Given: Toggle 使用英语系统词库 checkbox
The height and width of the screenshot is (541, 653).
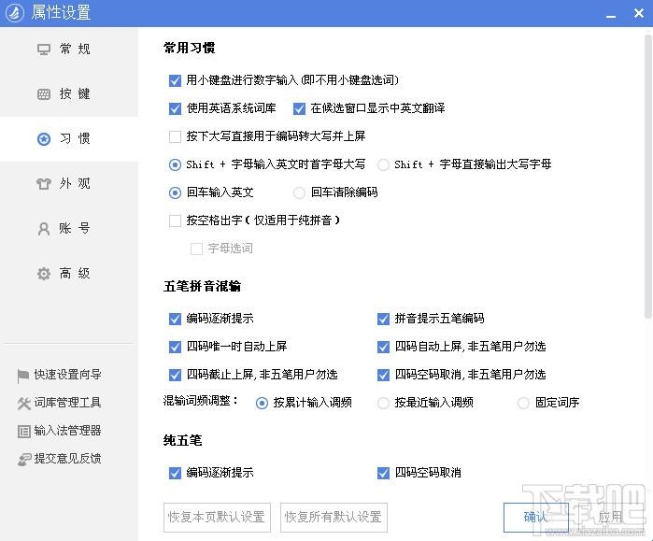Looking at the screenshot, I should click(175, 108).
